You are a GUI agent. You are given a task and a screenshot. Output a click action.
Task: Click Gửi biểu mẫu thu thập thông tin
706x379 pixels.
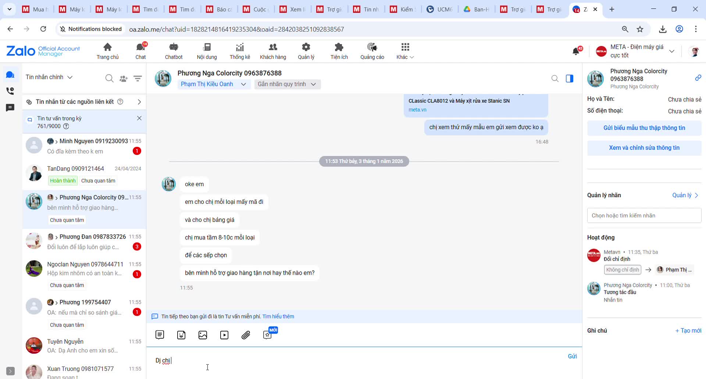(x=644, y=128)
